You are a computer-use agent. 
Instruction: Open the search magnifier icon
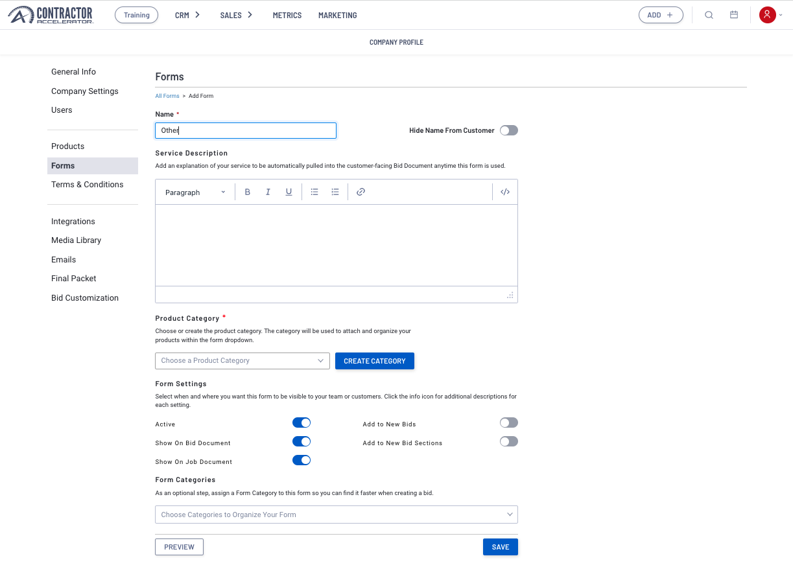[709, 15]
